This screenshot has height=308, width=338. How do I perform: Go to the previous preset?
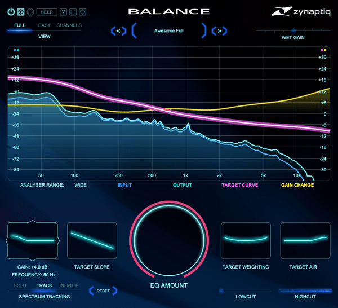119,30
